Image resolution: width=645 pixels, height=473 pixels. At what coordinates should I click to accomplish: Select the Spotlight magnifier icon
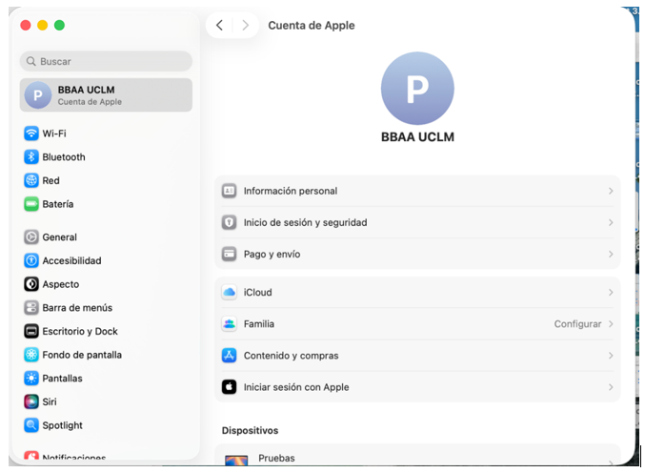(x=31, y=425)
